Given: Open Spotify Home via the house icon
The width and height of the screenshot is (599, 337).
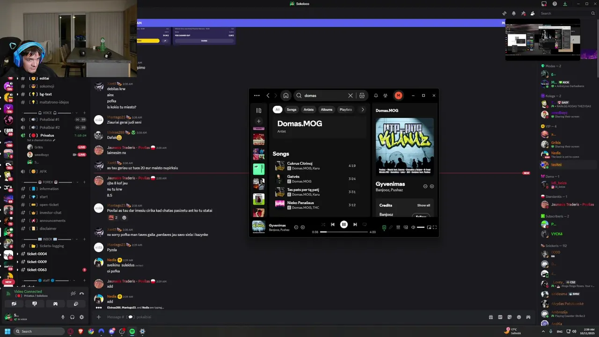Looking at the screenshot, I should pos(285,95).
